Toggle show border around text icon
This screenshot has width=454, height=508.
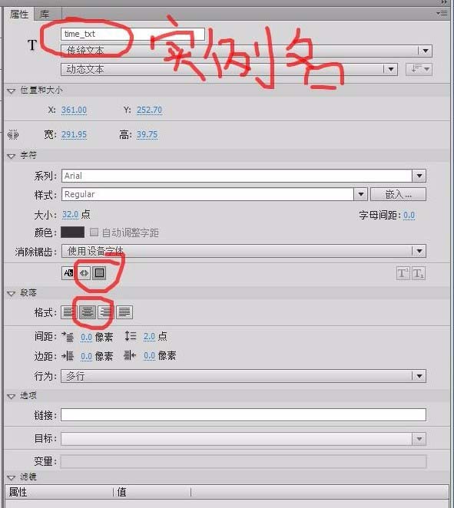tap(99, 273)
